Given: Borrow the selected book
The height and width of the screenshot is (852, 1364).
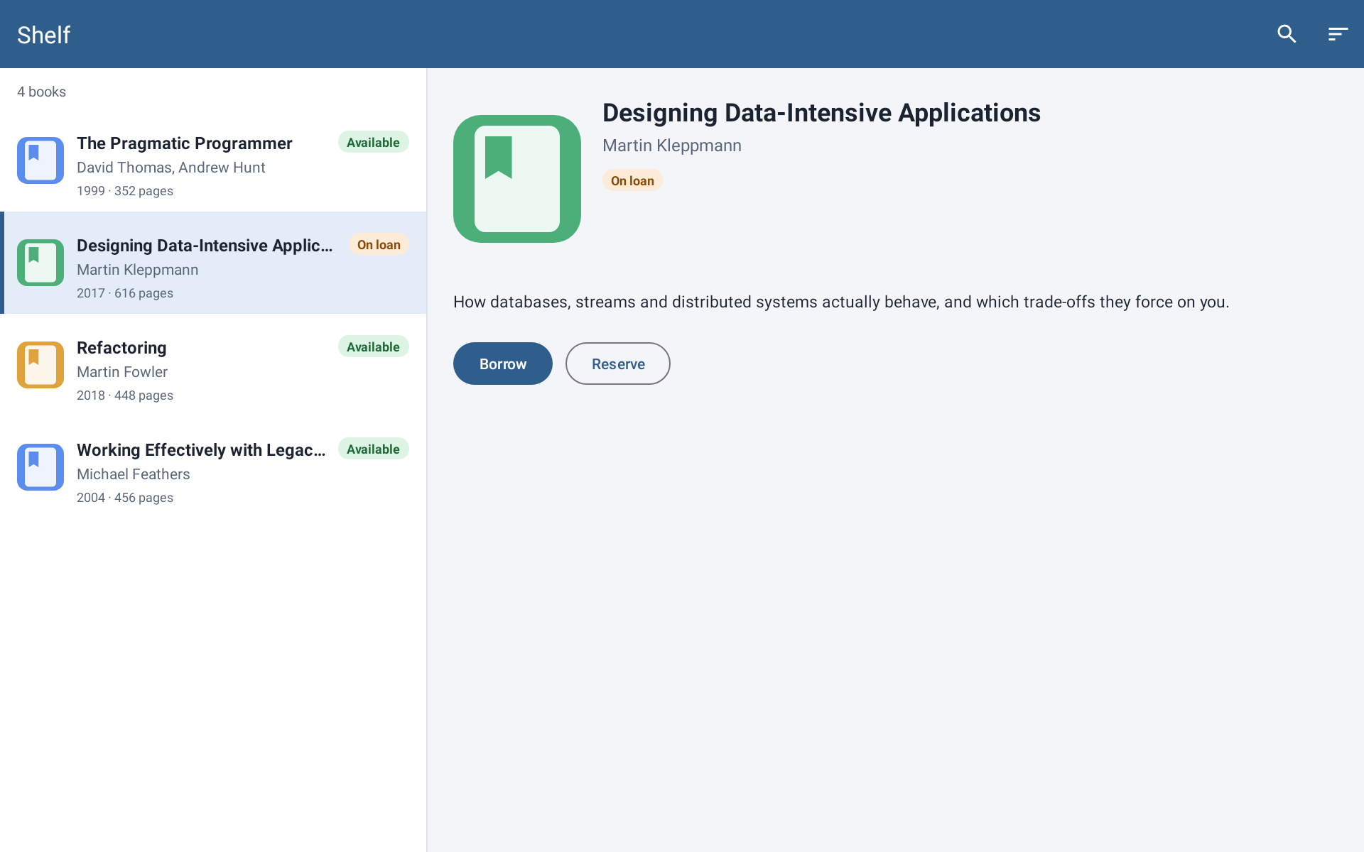Looking at the screenshot, I should [x=503, y=364].
